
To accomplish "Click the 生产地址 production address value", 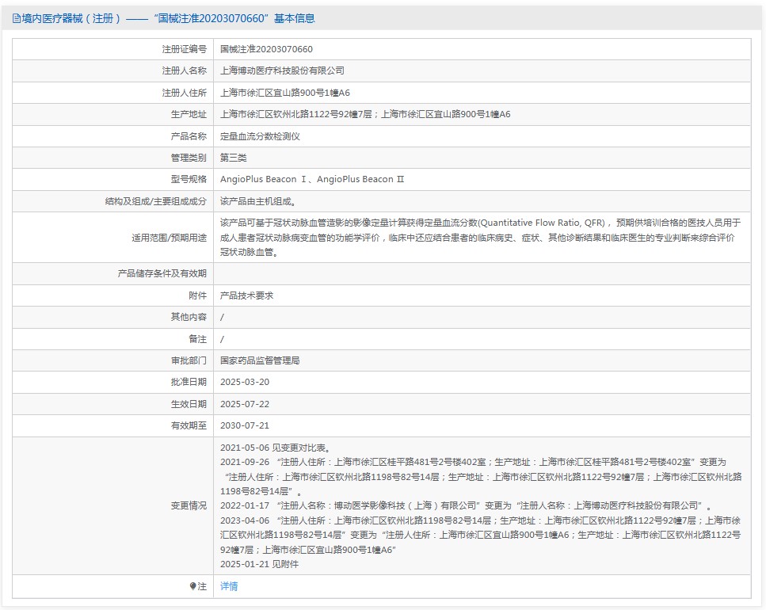I will click(365, 114).
